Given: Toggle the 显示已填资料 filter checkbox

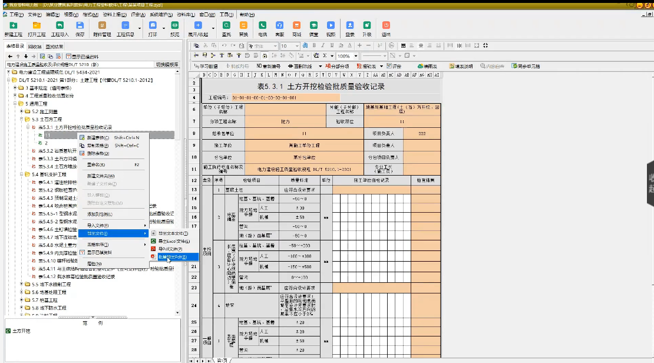Looking at the screenshot, I should pos(69,57).
